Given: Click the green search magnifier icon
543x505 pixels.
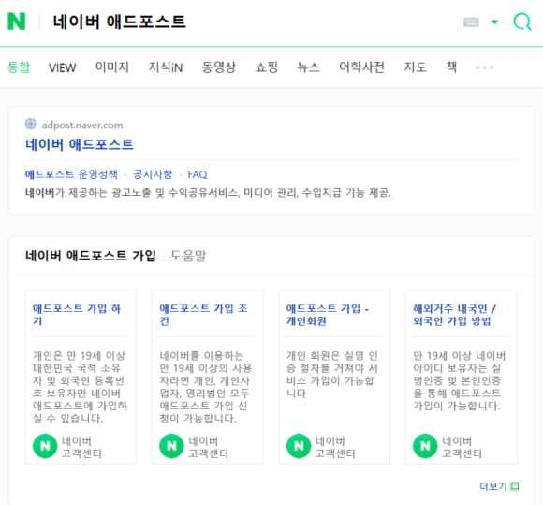Looking at the screenshot, I should point(521,22).
